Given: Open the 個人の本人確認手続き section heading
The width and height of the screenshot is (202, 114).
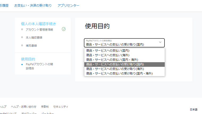Looking at the screenshot, I should (x=39, y=24).
